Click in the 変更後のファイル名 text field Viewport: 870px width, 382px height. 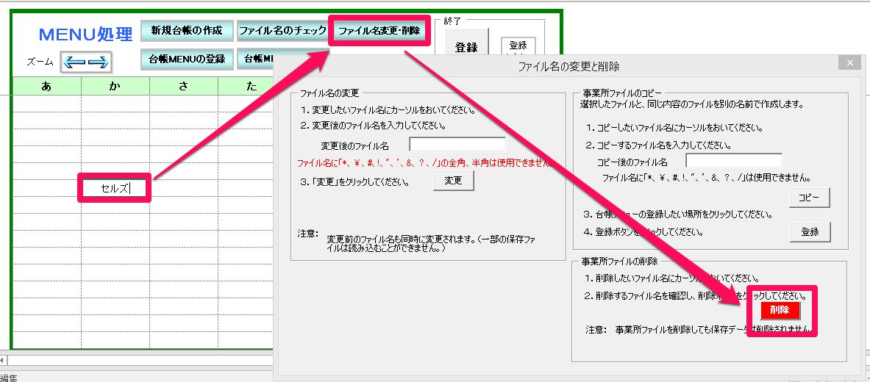coord(457,145)
